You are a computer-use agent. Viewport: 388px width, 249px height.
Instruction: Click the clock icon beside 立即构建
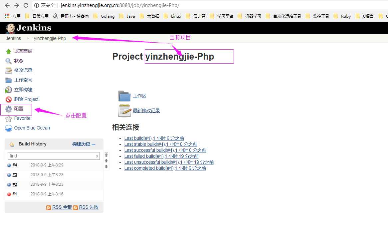tap(9, 90)
